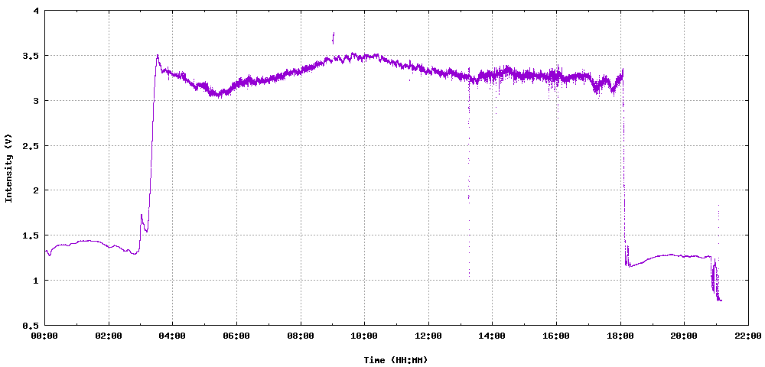Image resolution: width=765 pixels, height=367 pixels.
Task: Click the x-axis label "04:00"
Action: pos(173,336)
